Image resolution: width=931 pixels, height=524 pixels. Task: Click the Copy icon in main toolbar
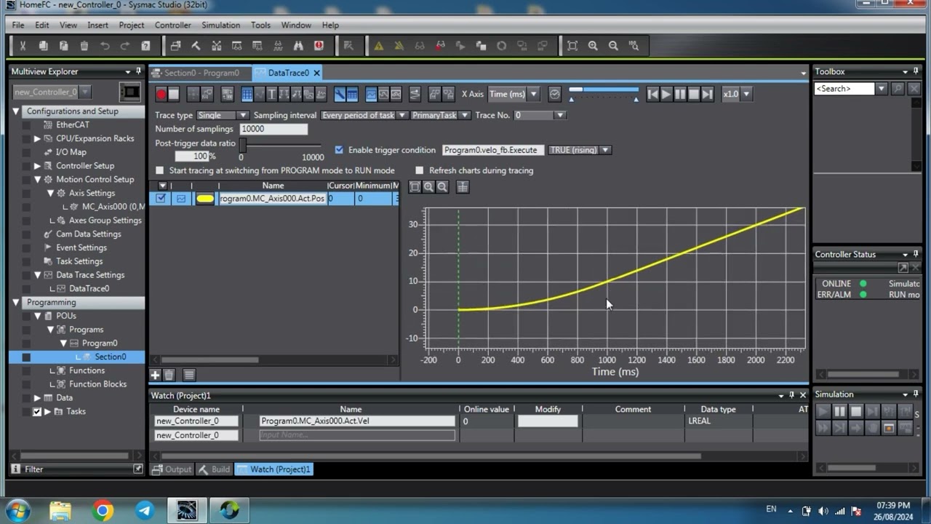click(43, 46)
